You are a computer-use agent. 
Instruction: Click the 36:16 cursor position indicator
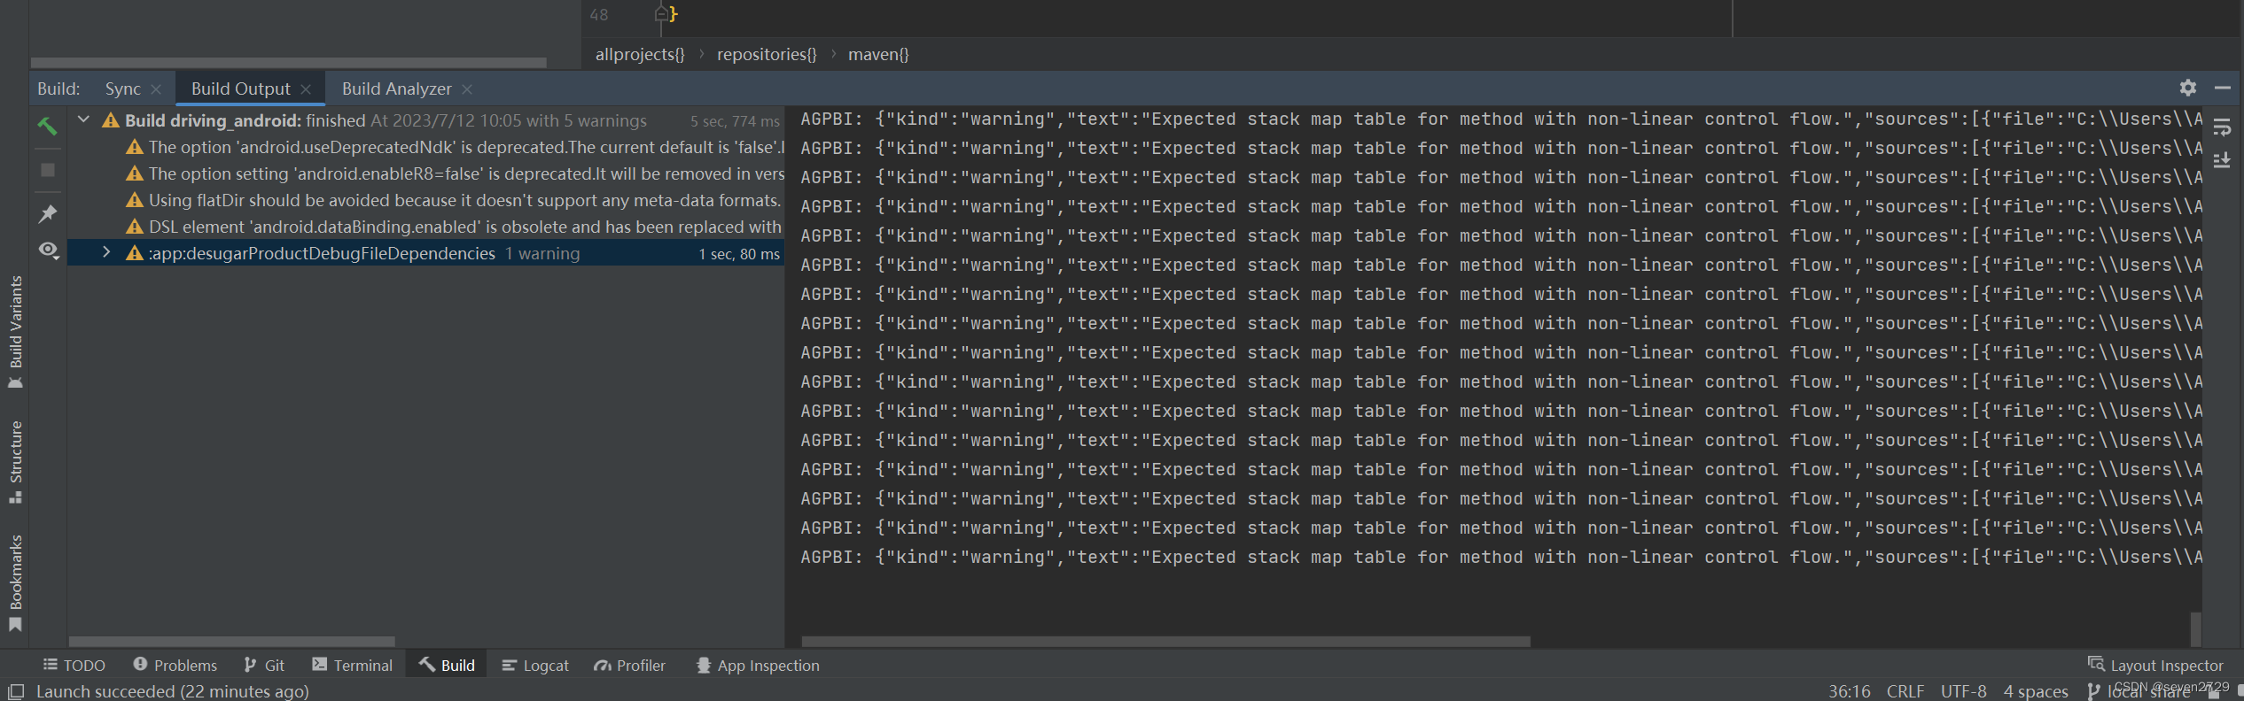(1849, 691)
